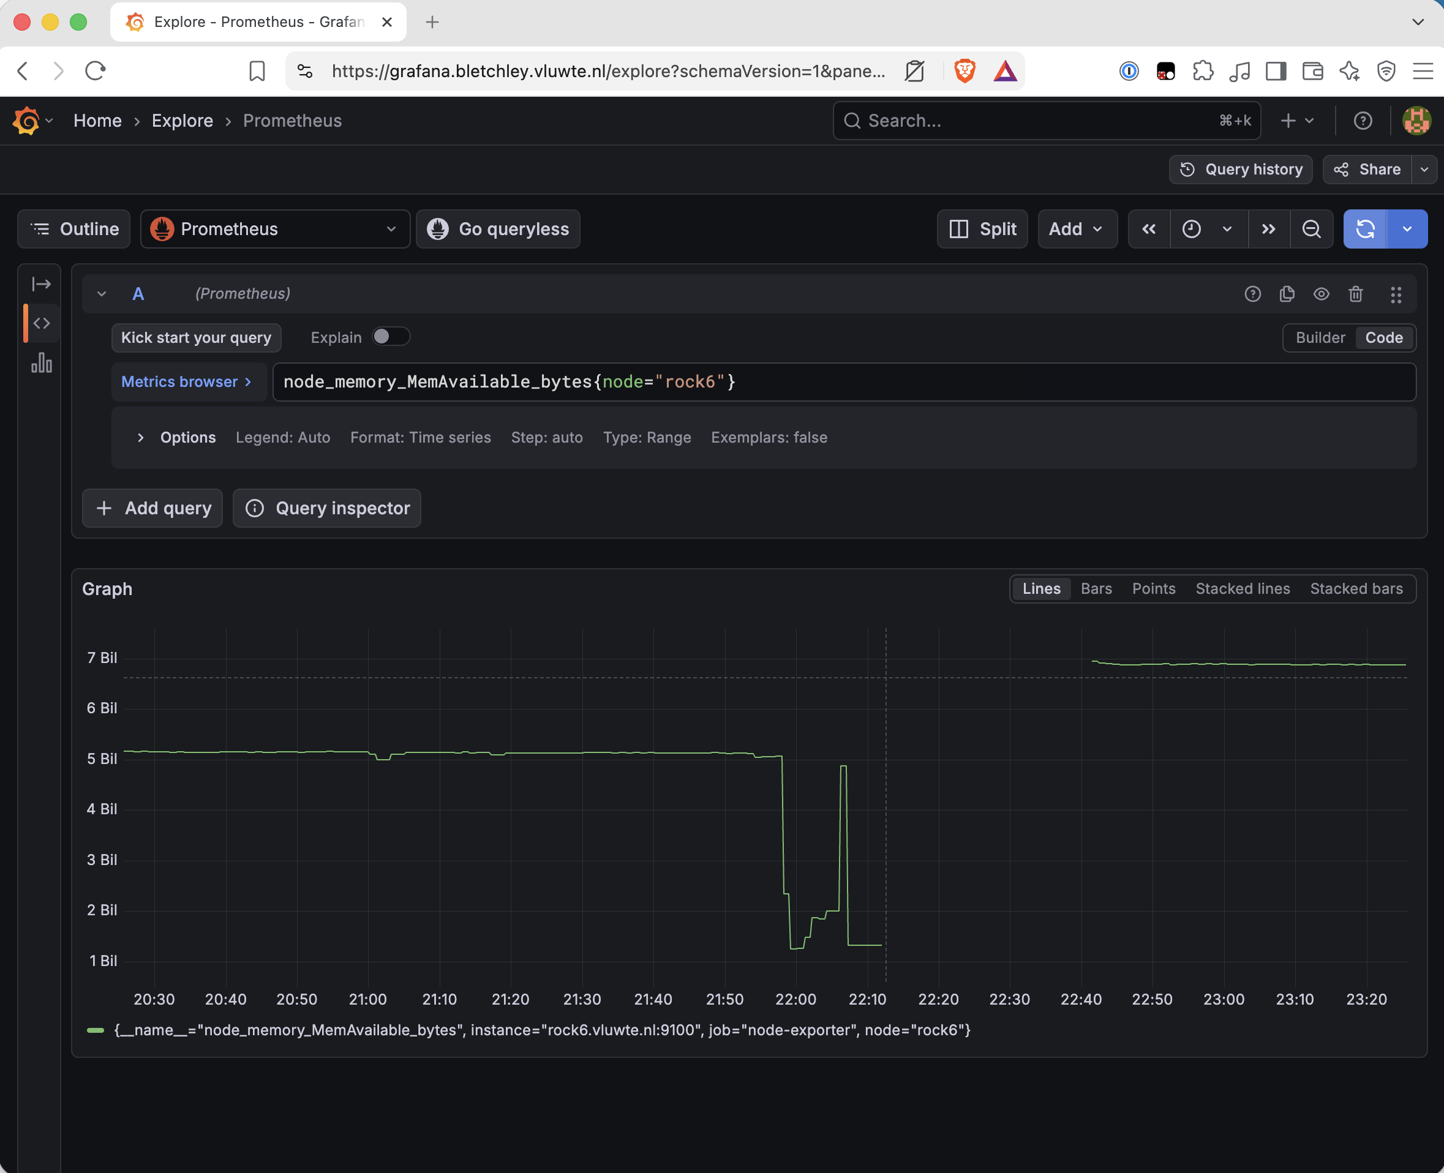Go back in browser history
The height and width of the screenshot is (1173, 1444).
23,71
